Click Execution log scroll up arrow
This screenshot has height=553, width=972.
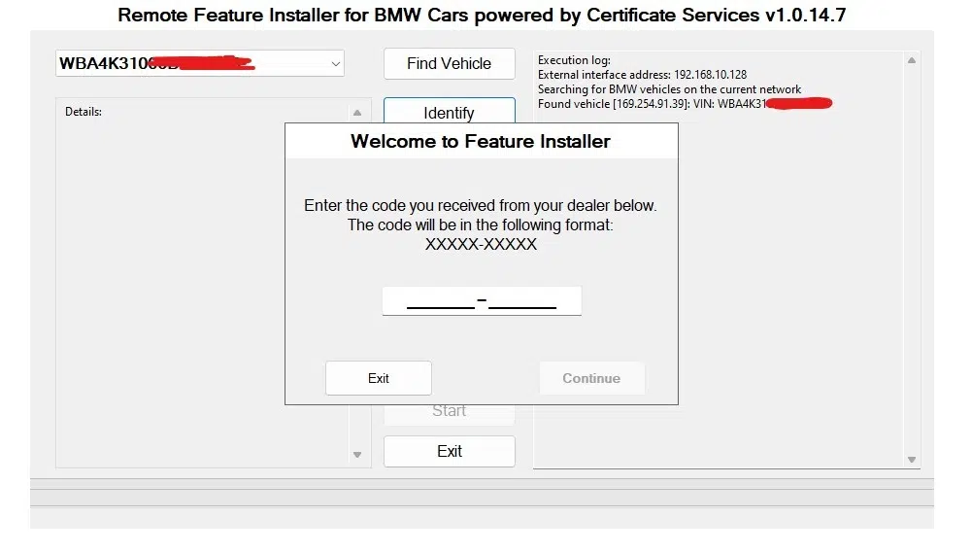tap(911, 60)
